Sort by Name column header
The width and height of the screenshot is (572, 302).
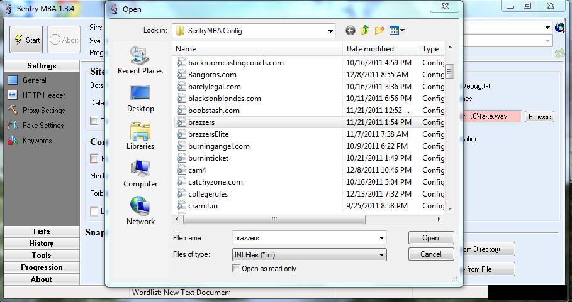pyautogui.click(x=258, y=49)
